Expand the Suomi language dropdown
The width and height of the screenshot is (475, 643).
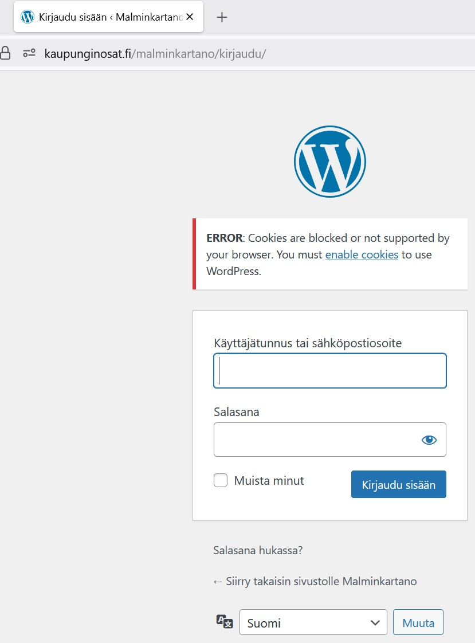point(313,623)
